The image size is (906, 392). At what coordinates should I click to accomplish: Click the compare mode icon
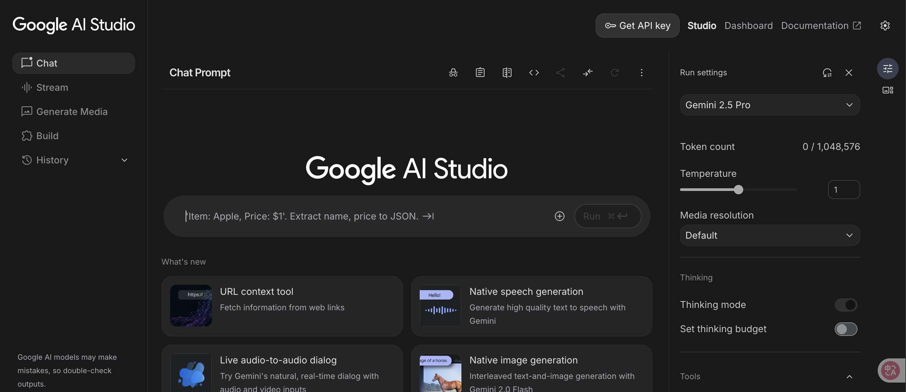tap(507, 72)
